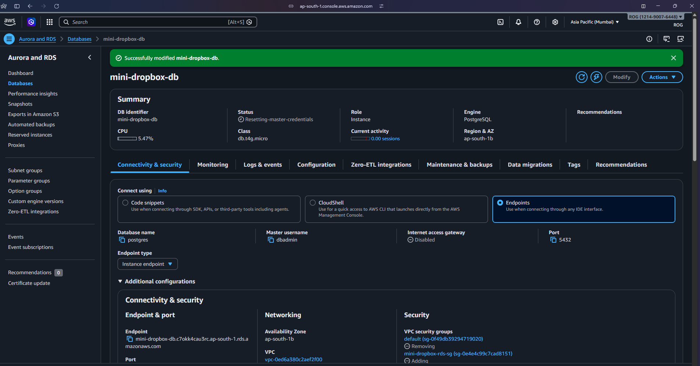The image size is (700, 366).
Task: Click the Databases breadcrumb link
Action: 79,39
